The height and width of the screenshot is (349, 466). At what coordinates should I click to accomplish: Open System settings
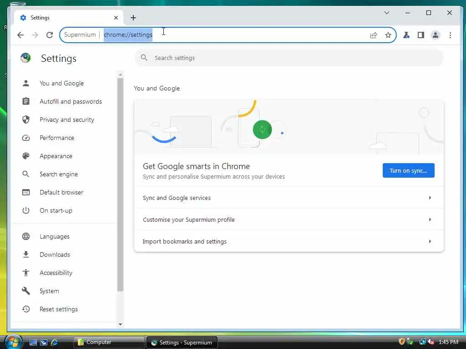pos(49,291)
